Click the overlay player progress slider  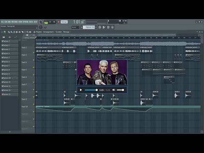[91, 90]
